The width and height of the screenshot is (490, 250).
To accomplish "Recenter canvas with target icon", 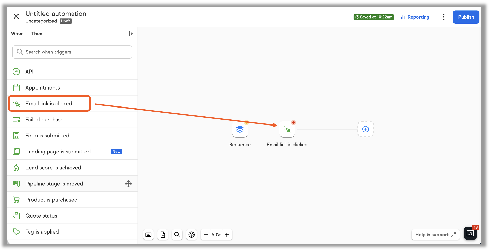I will coord(191,235).
